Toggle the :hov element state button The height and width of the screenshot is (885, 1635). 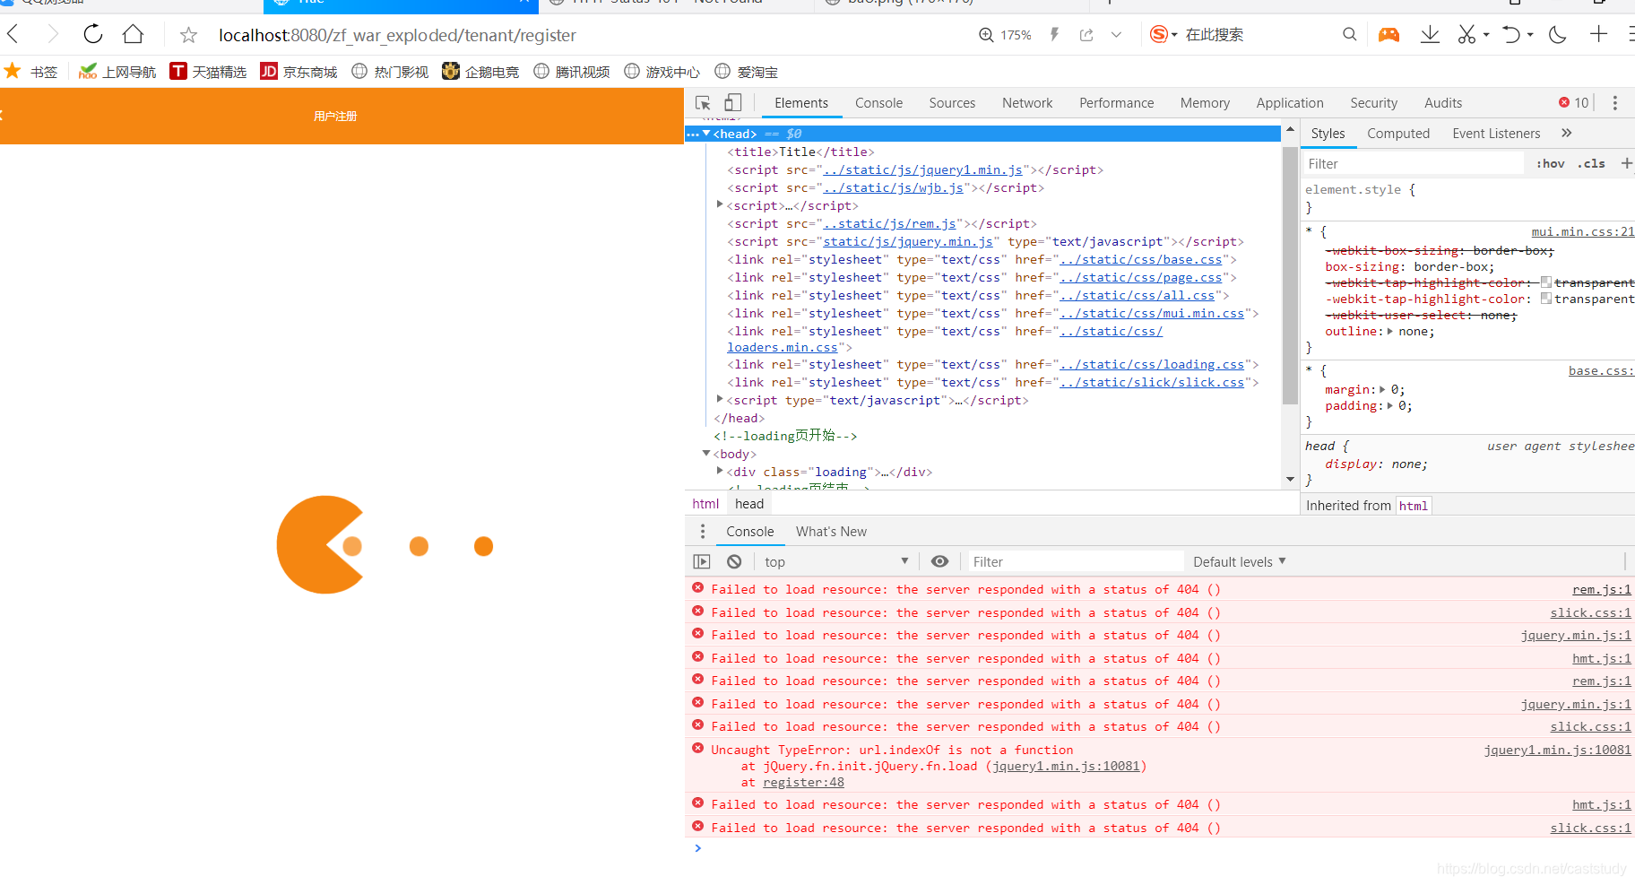[1550, 164]
